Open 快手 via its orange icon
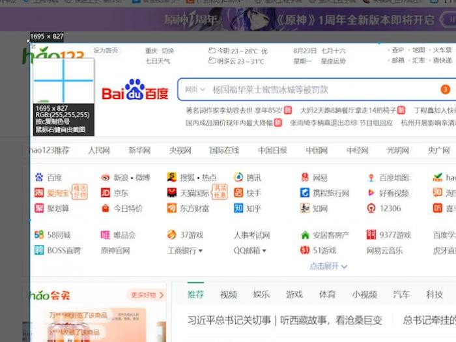 tap(238, 193)
